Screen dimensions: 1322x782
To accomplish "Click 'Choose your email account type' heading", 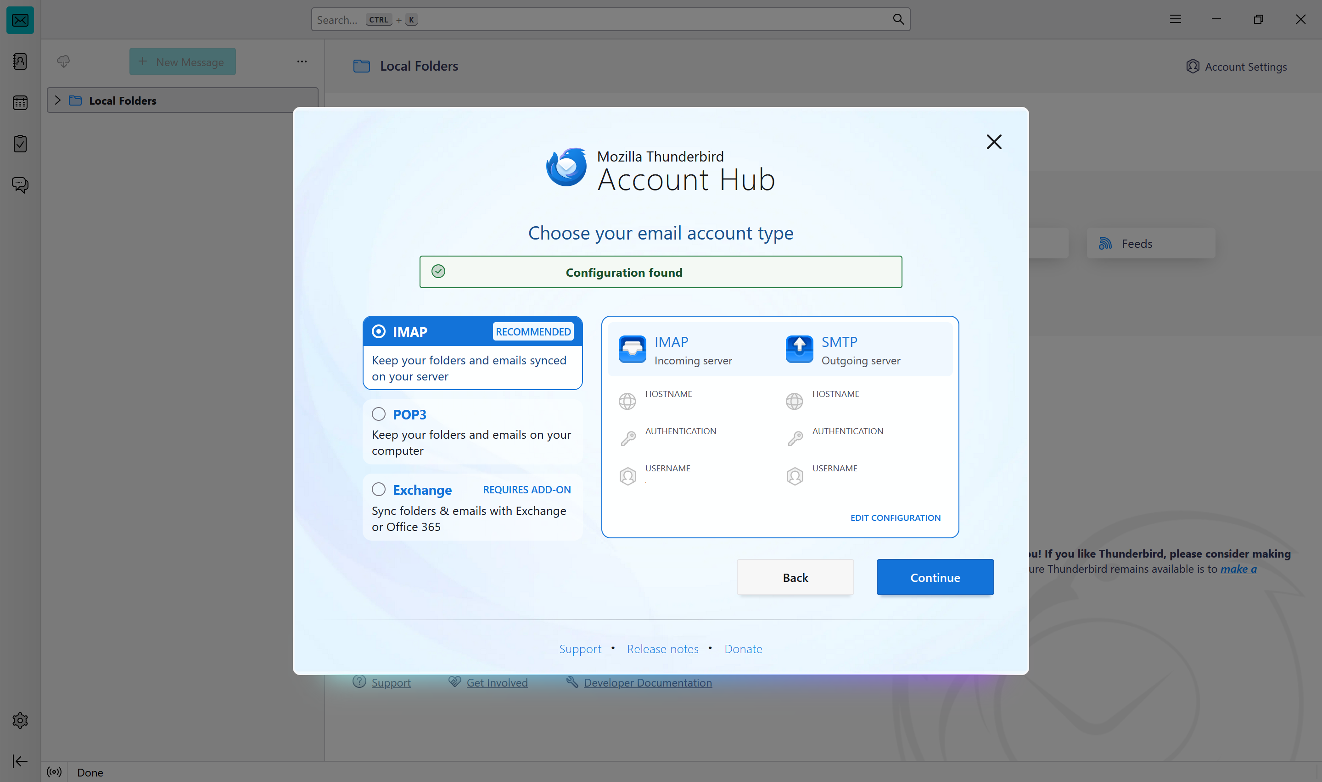I will coord(661,233).
